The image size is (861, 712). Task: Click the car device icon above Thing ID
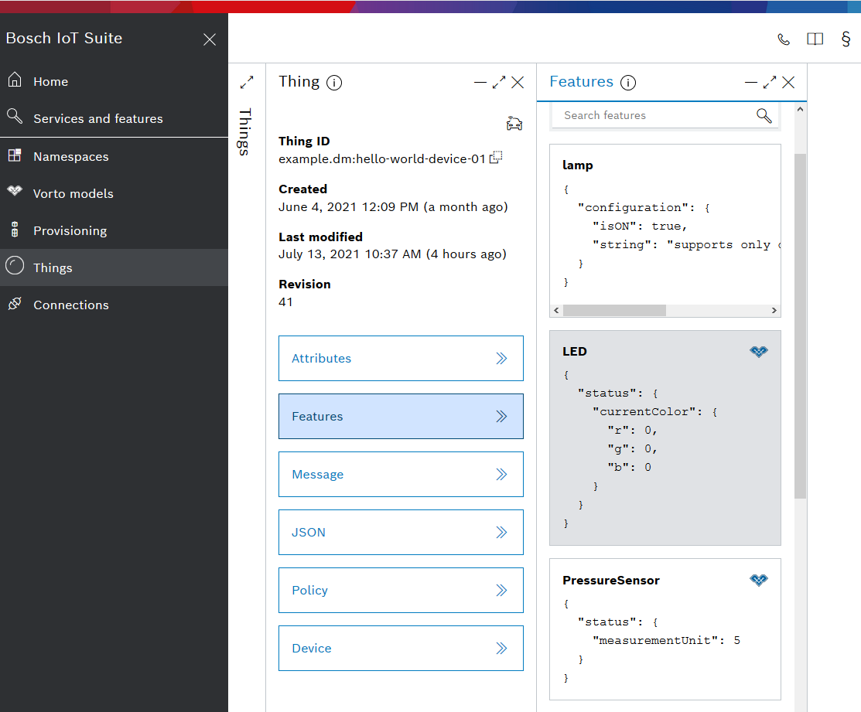coord(514,124)
